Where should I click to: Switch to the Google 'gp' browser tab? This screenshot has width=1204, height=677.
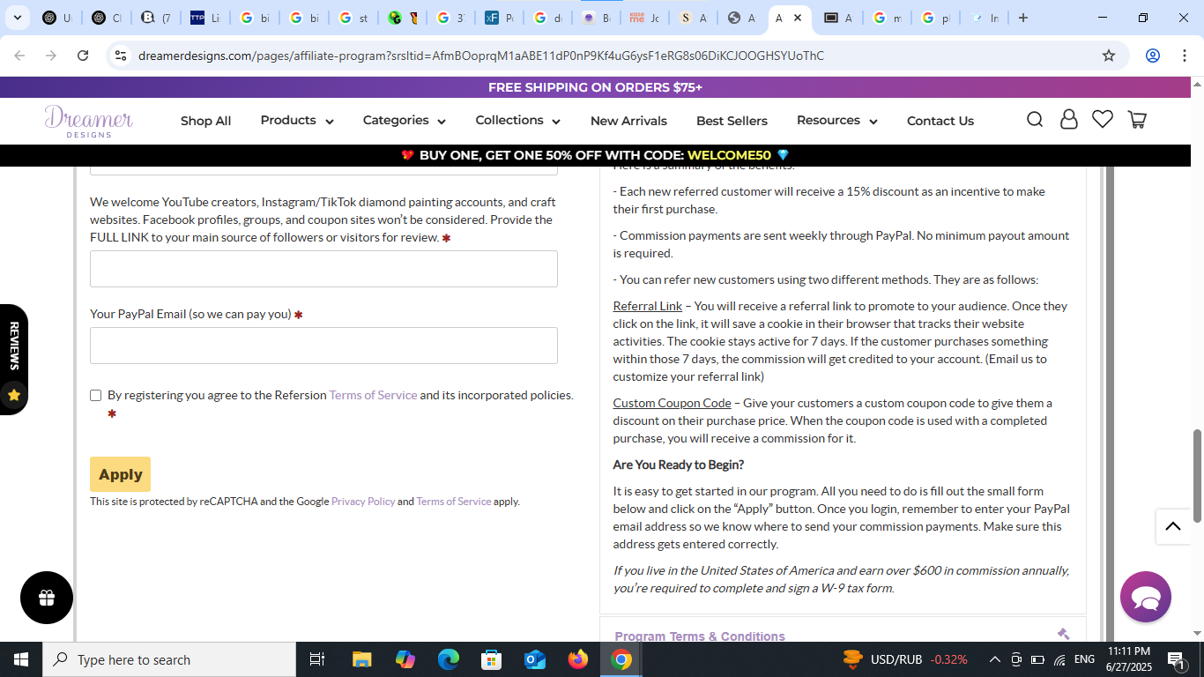935,18
